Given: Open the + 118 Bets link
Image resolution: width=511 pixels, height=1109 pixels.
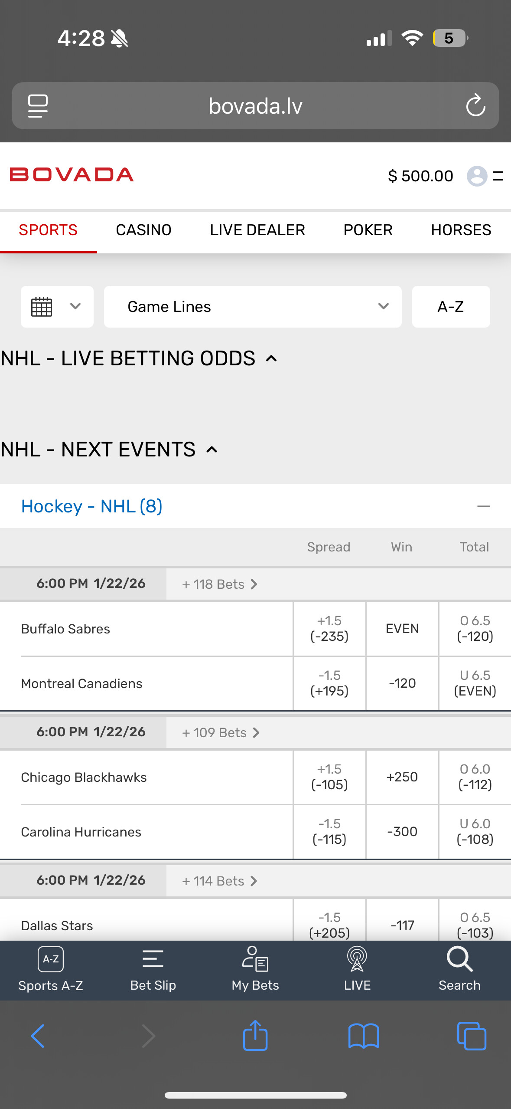Looking at the screenshot, I should pyautogui.click(x=220, y=584).
